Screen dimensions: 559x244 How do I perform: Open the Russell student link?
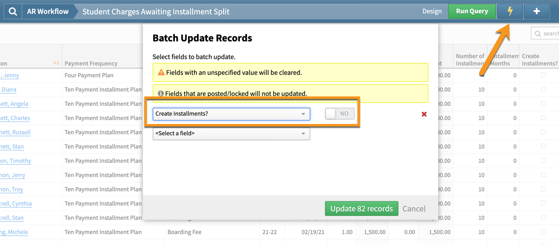click(x=15, y=132)
